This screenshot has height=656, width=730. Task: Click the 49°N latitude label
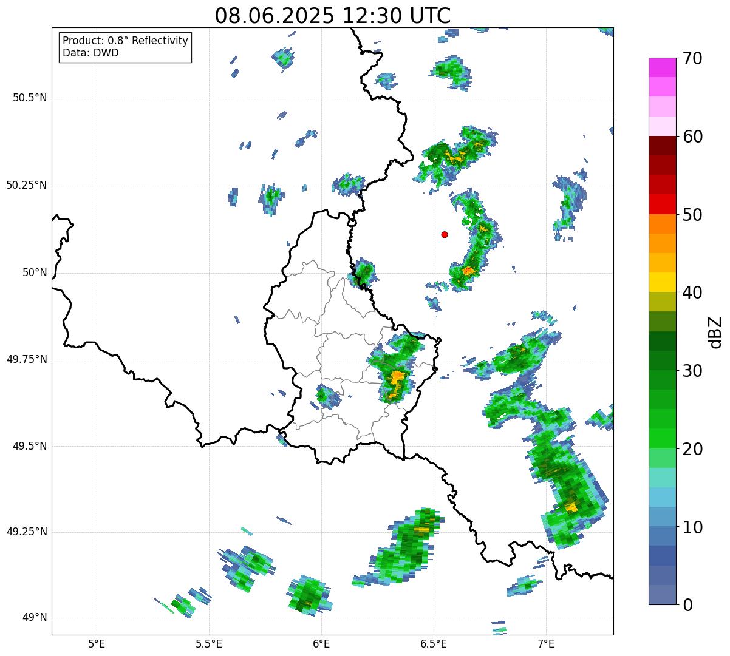[35, 618]
